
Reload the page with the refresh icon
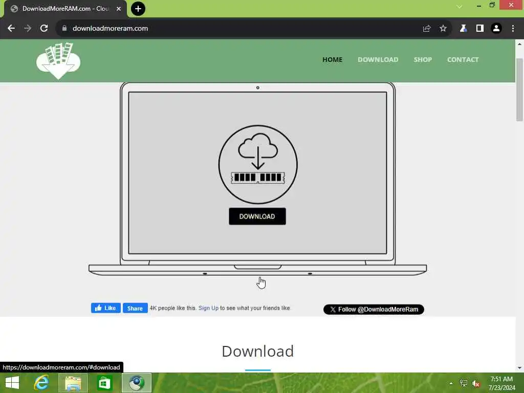(44, 29)
